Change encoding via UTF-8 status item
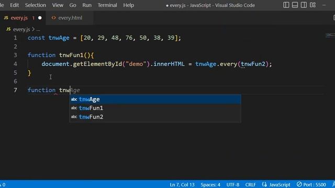 pyautogui.click(x=232, y=184)
